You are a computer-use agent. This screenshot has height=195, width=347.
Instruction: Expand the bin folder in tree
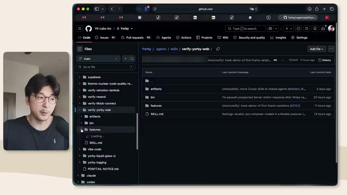pyautogui.click(x=81, y=123)
